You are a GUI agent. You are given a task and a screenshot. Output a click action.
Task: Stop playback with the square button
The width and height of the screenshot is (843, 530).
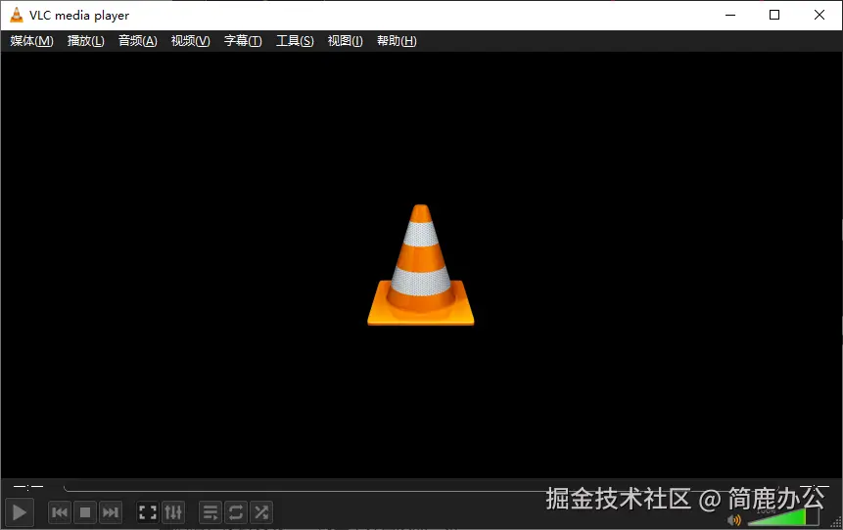(84, 512)
